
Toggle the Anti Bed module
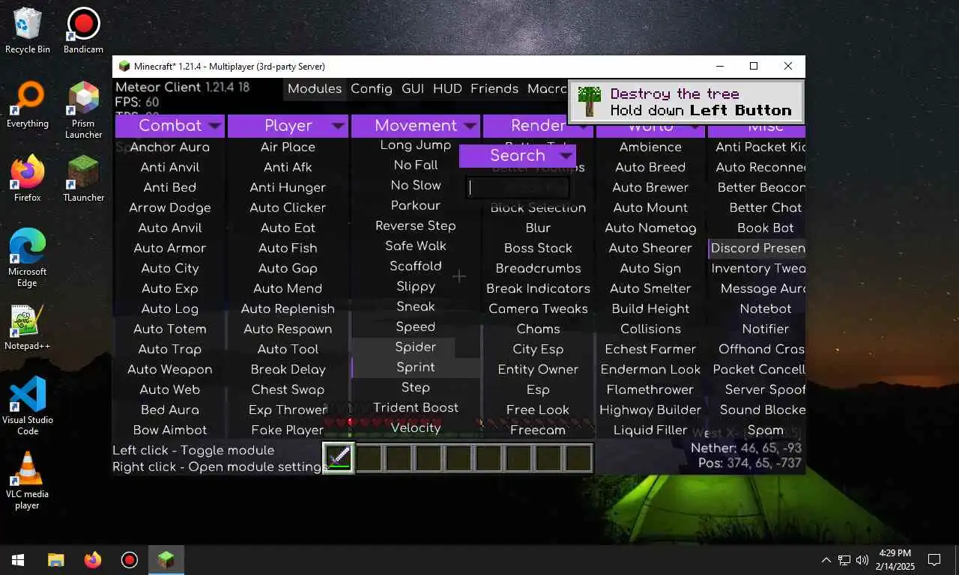tap(170, 188)
